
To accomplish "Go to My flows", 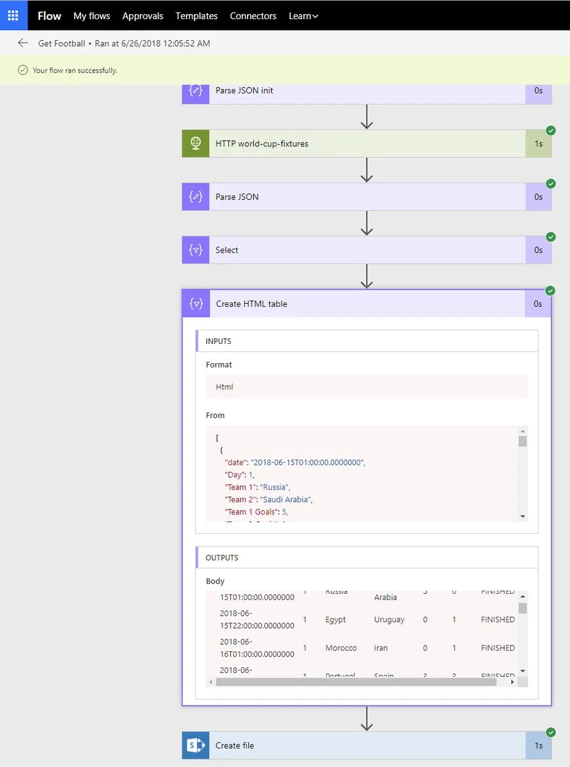I will click(x=92, y=16).
